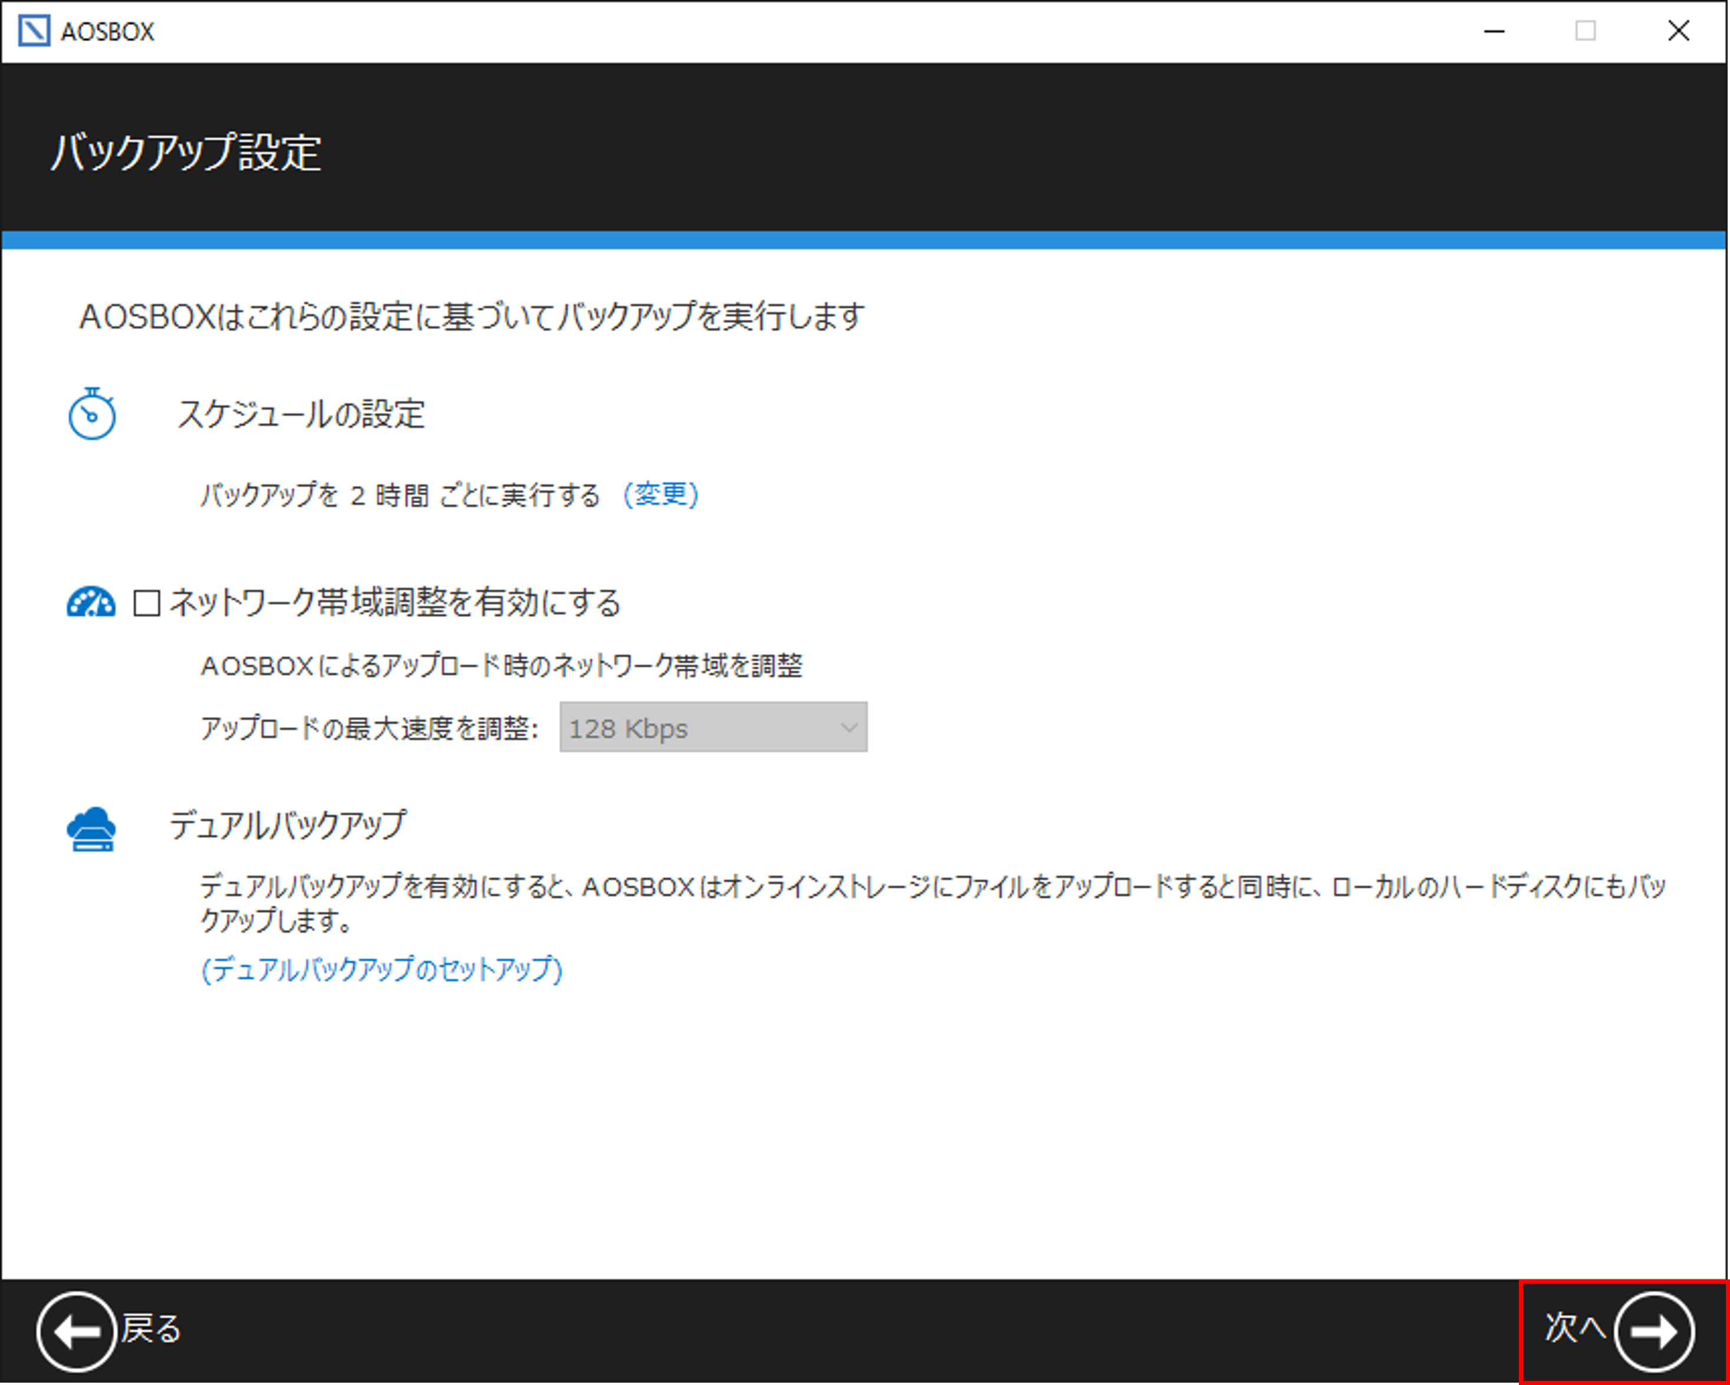Image resolution: width=1730 pixels, height=1385 pixels.
Task: Close the AOSBOX window
Action: [x=1679, y=31]
